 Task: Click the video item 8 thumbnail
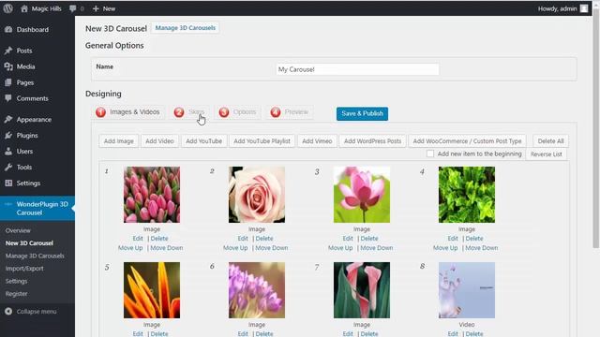click(467, 290)
